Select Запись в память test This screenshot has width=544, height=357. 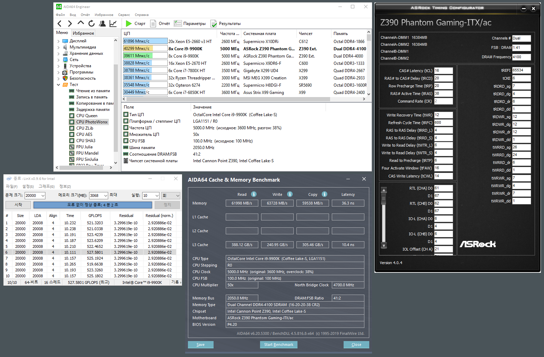click(x=92, y=97)
